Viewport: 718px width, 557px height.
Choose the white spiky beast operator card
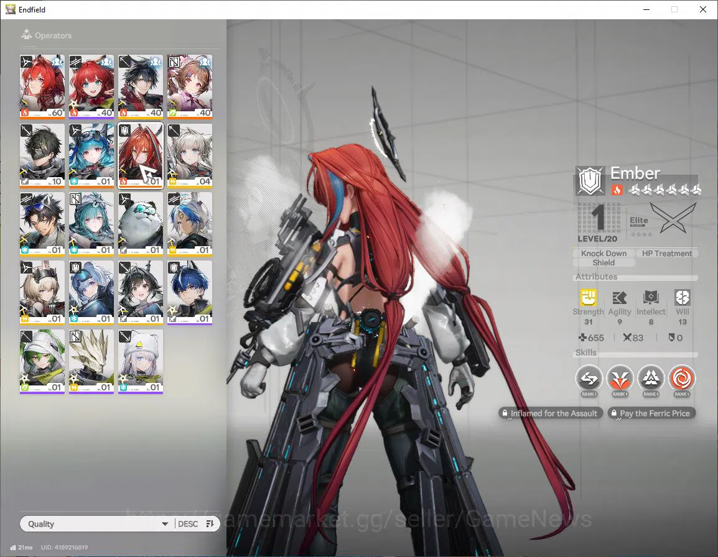point(91,361)
